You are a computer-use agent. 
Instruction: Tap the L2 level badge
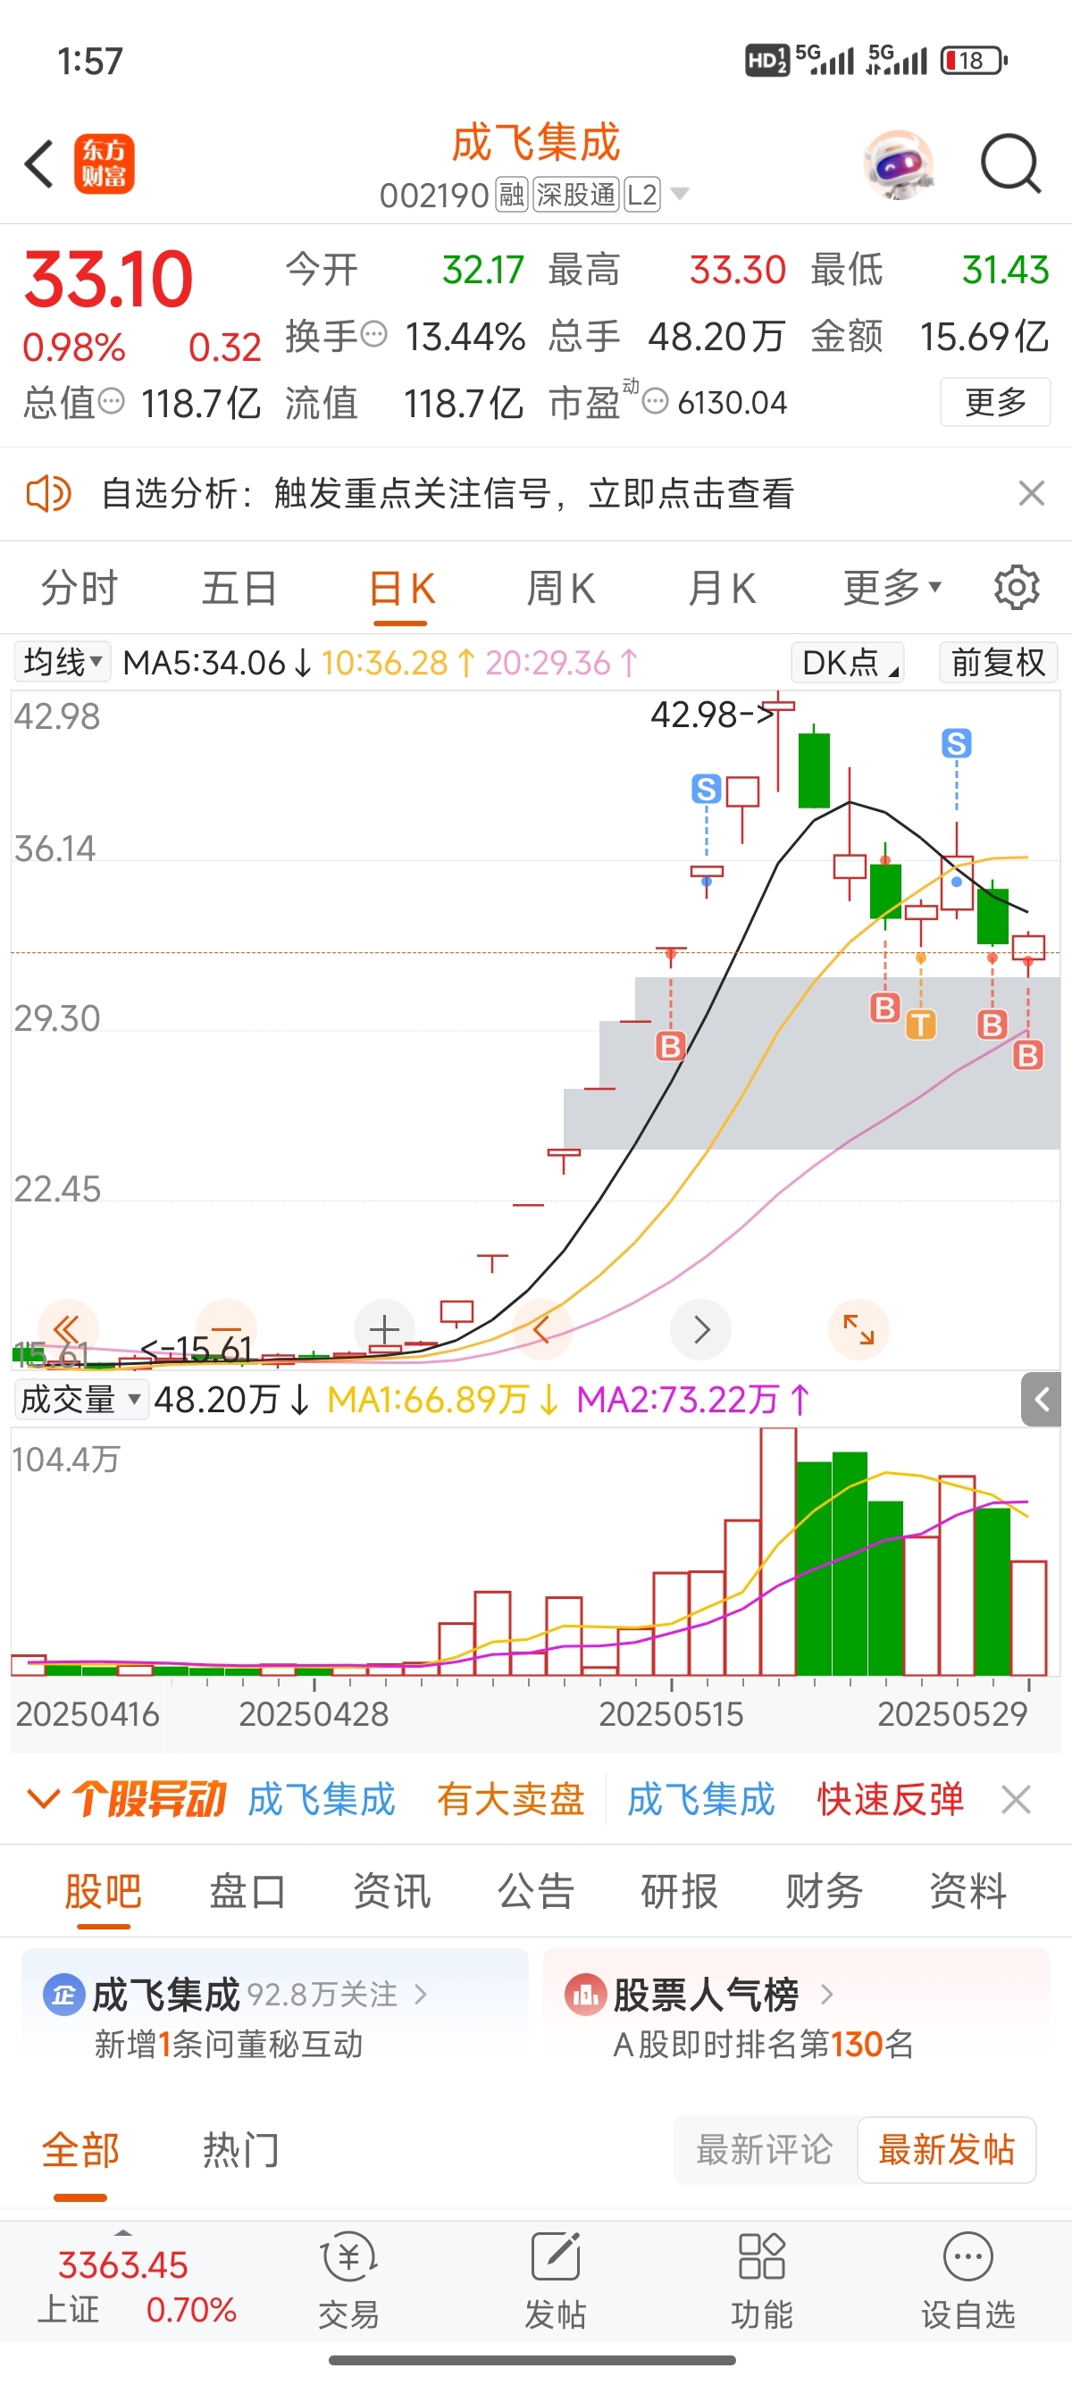[x=642, y=195]
